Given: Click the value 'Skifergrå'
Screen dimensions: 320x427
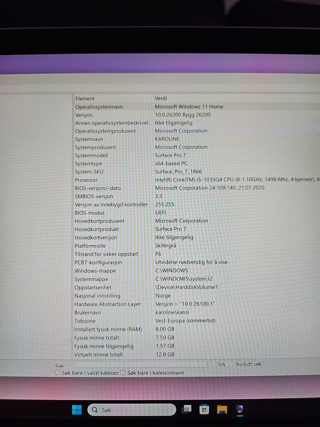Looking at the screenshot, I should pyautogui.click(x=166, y=246).
